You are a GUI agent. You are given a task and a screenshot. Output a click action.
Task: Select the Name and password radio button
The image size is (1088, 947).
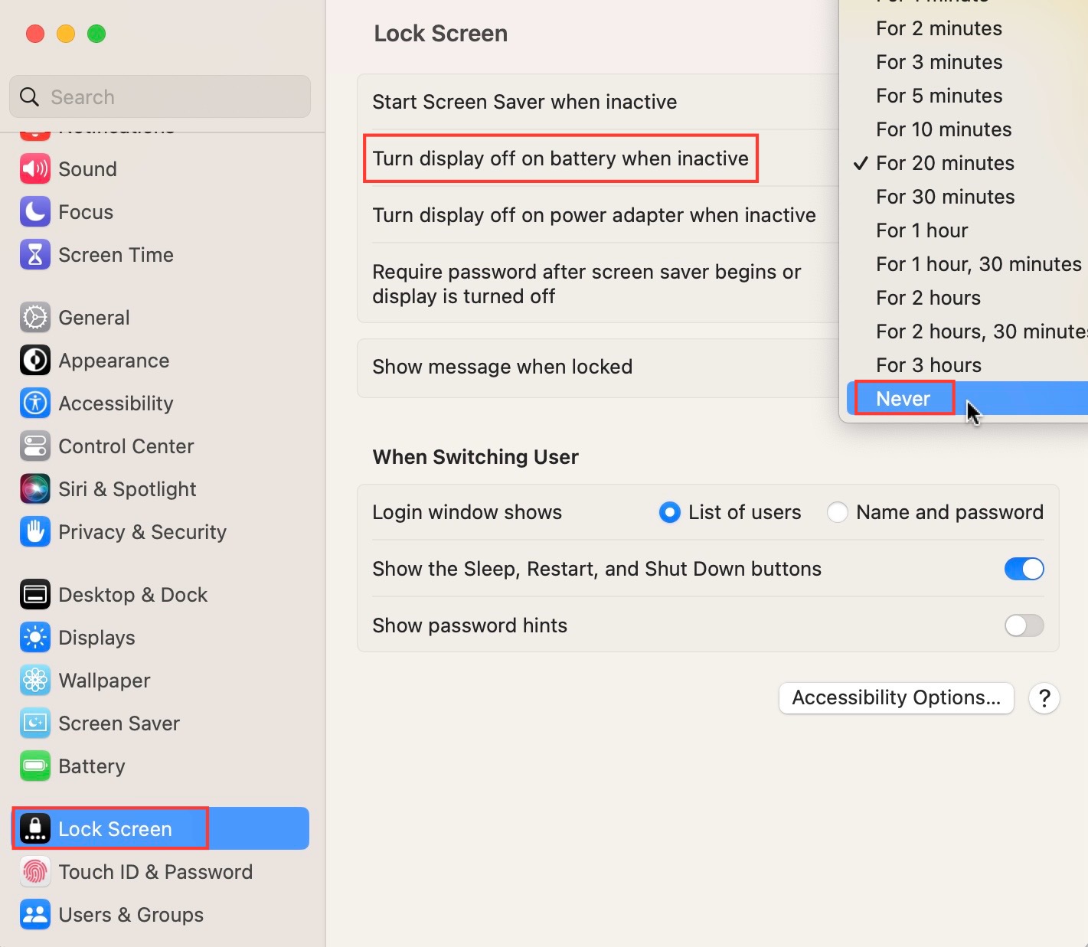[x=837, y=512]
